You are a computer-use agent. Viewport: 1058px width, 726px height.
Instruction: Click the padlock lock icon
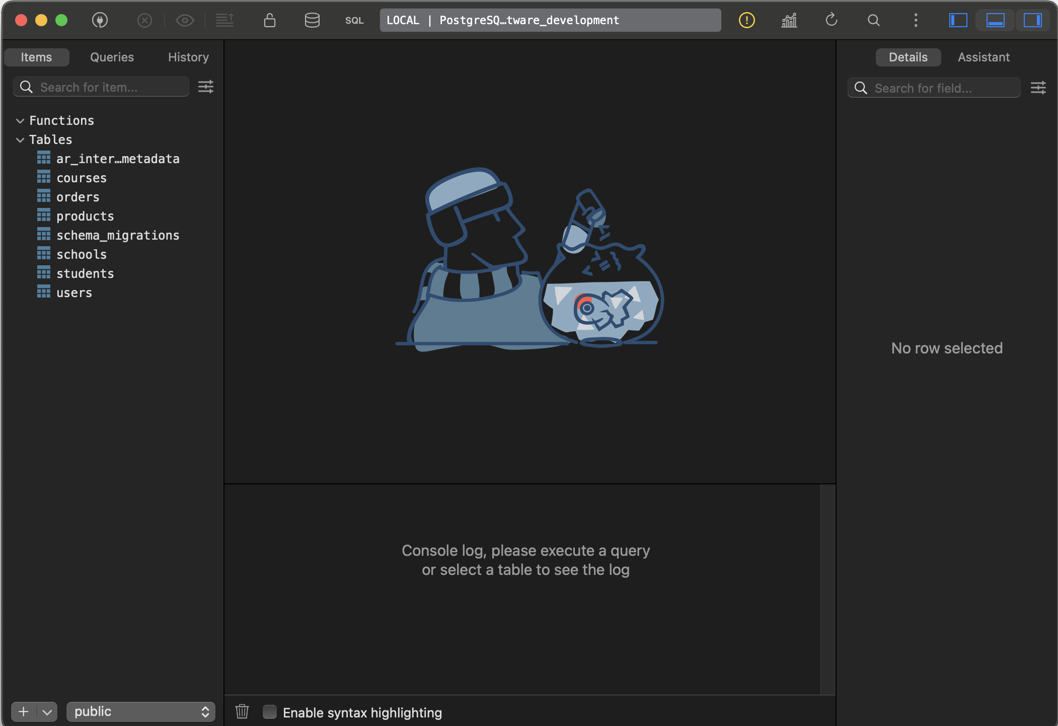coord(270,20)
